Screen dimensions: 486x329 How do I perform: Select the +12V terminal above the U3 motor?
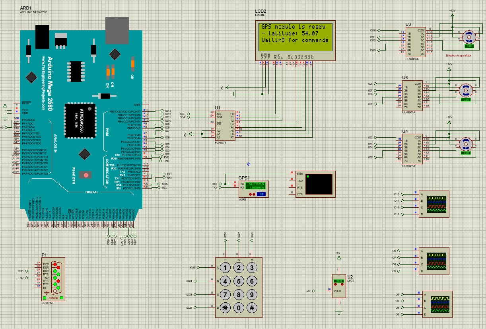(x=452, y=15)
